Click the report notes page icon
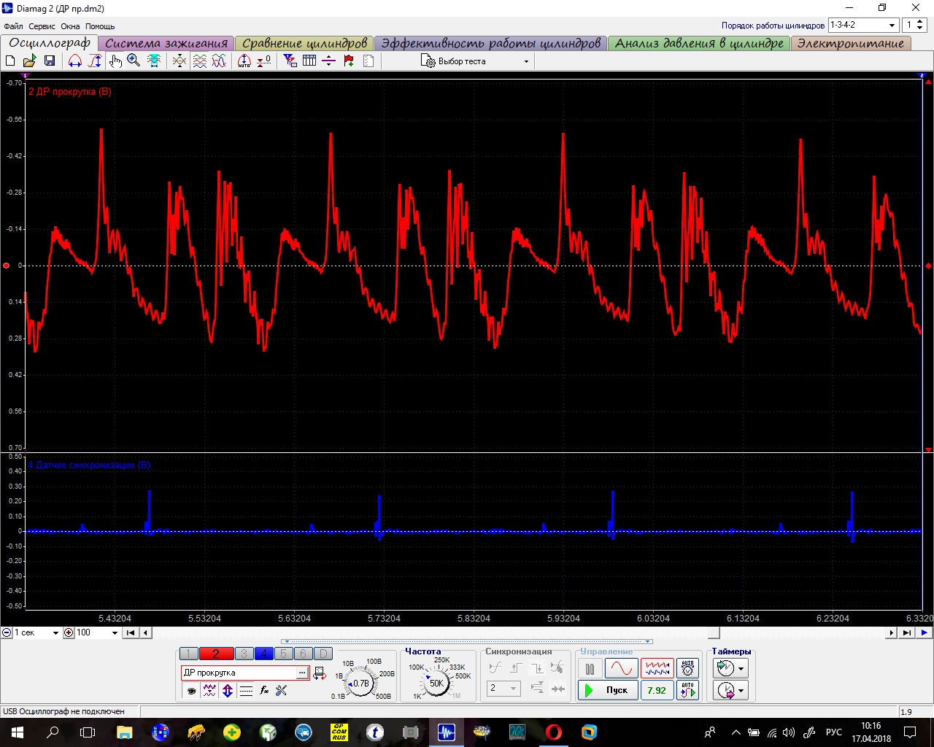This screenshot has width=934, height=747. tap(368, 61)
